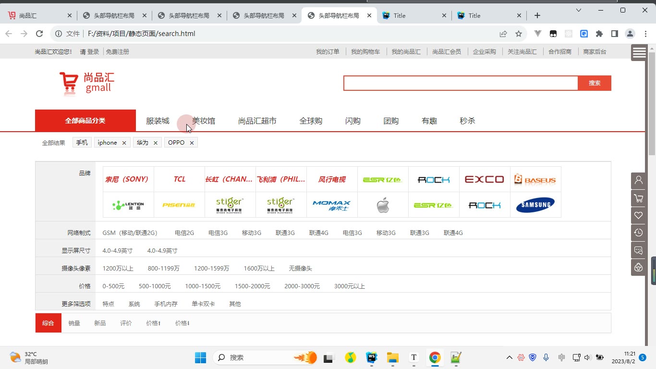Viewport: 656px width, 369px height.
Task: Open the shopping cart icon in right sidebar
Action: (x=638, y=198)
